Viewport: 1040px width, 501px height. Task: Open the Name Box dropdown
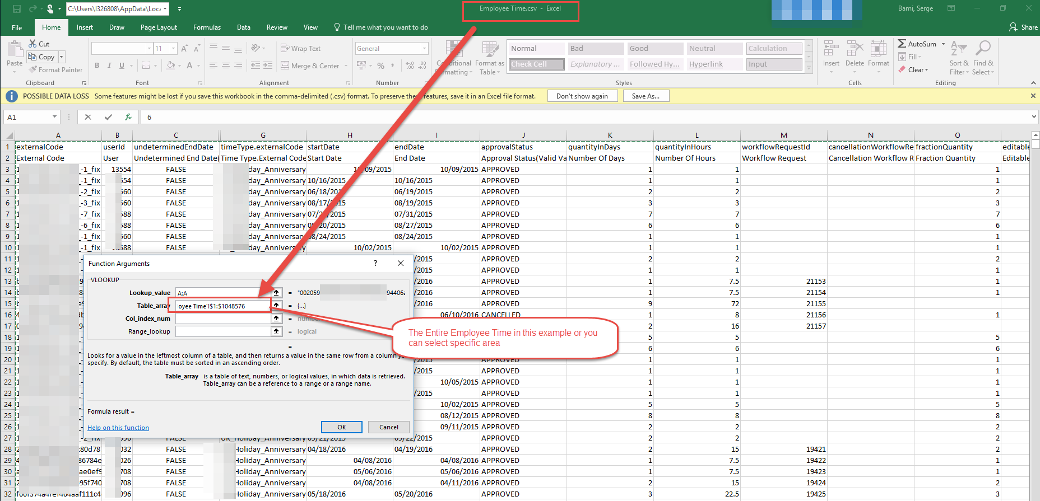[54, 117]
